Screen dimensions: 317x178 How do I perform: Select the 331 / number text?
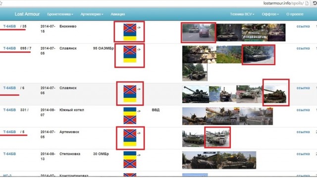24,110
